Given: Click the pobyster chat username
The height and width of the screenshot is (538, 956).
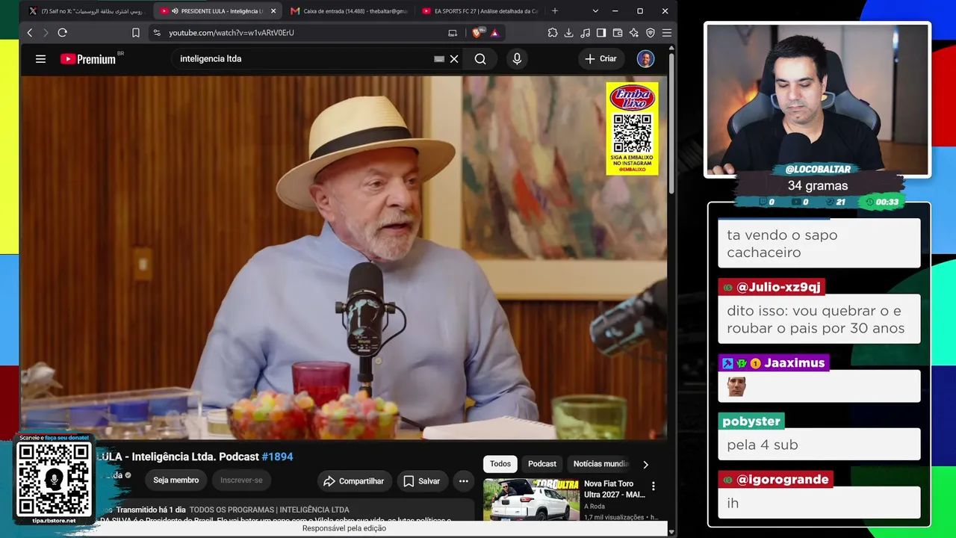Looking at the screenshot, I should click(x=751, y=421).
